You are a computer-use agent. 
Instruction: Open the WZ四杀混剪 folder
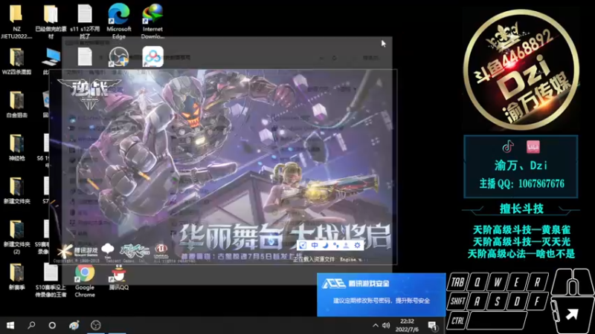[x=16, y=62]
